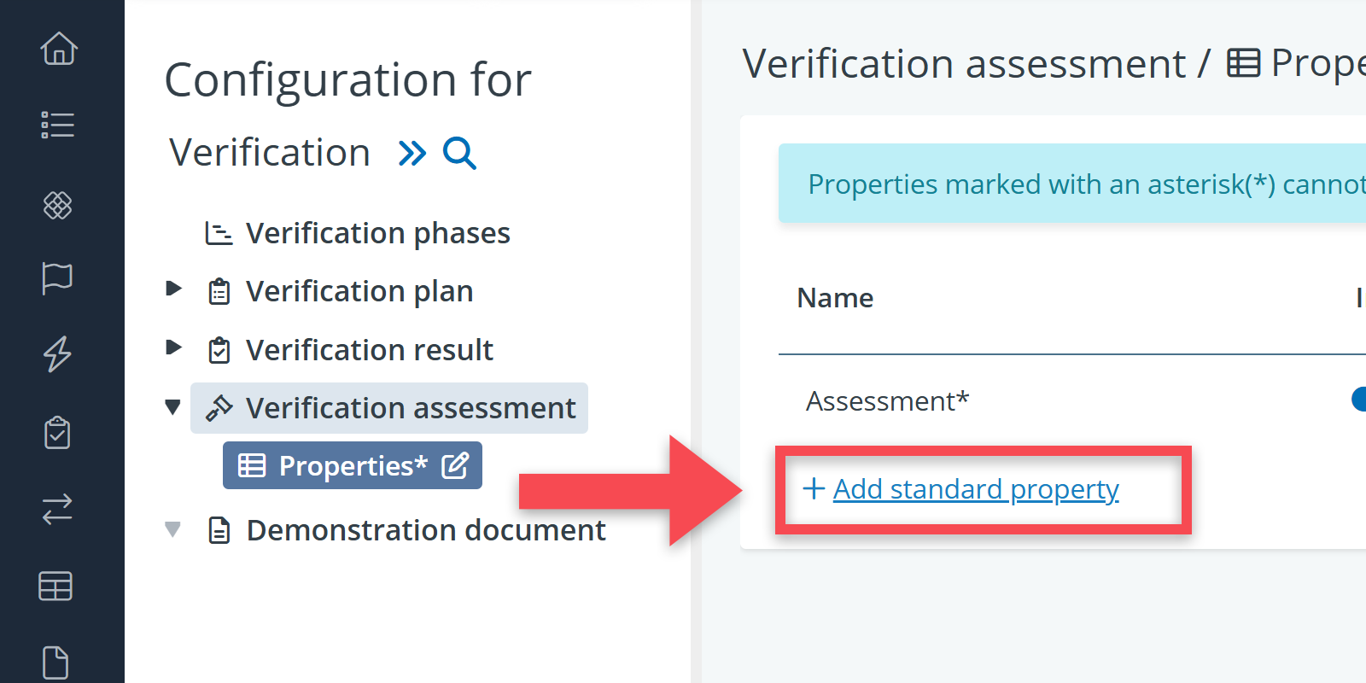The width and height of the screenshot is (1366, 683).
Task: Click the Add standard property link
Action: [x=975, y=489]
